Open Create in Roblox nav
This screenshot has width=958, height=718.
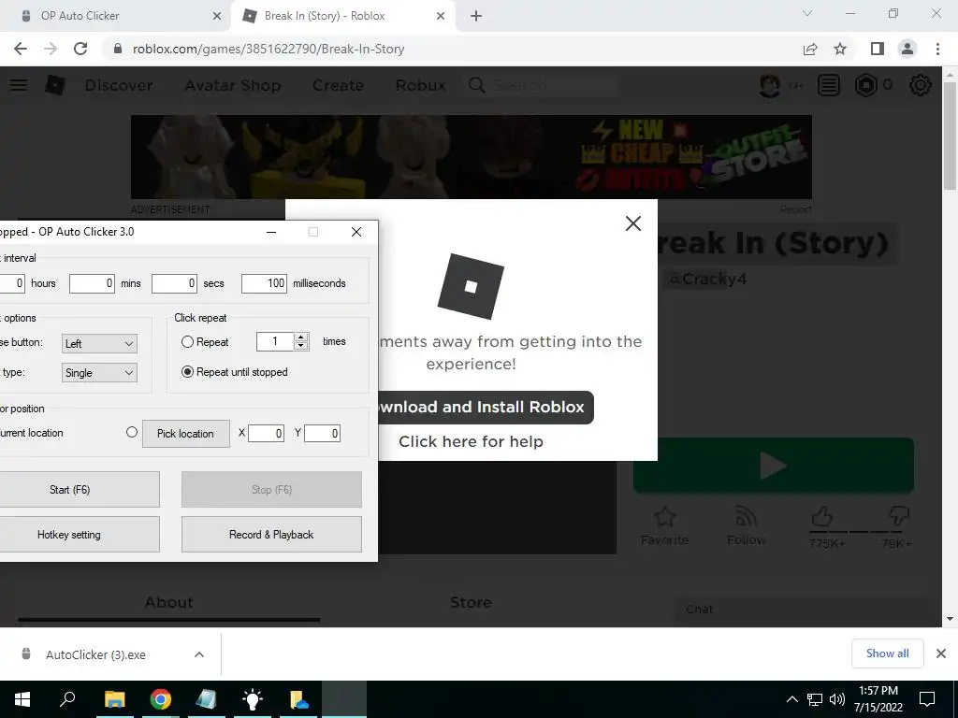(338, 85)
